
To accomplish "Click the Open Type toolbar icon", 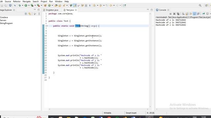I will tap(56, 6).
